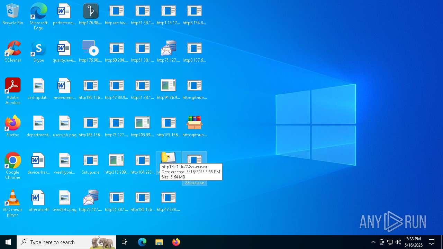Select the usersjob.png file icon

click(64, 127)
